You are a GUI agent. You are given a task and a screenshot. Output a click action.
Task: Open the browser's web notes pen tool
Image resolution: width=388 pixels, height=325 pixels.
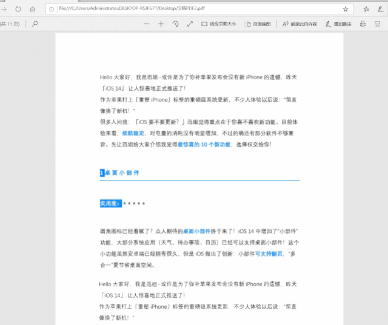381,10
